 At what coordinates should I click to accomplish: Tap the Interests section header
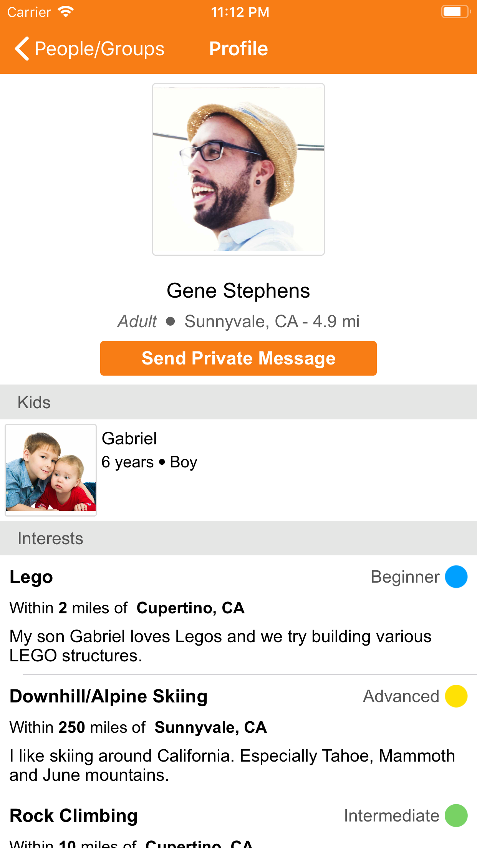tap(50, 538)
